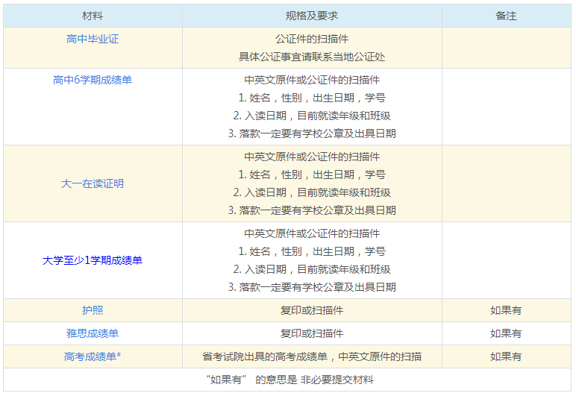Select 2. 入读日期 line in the 大学至少1学期成绩单 row

click(312, 269)
